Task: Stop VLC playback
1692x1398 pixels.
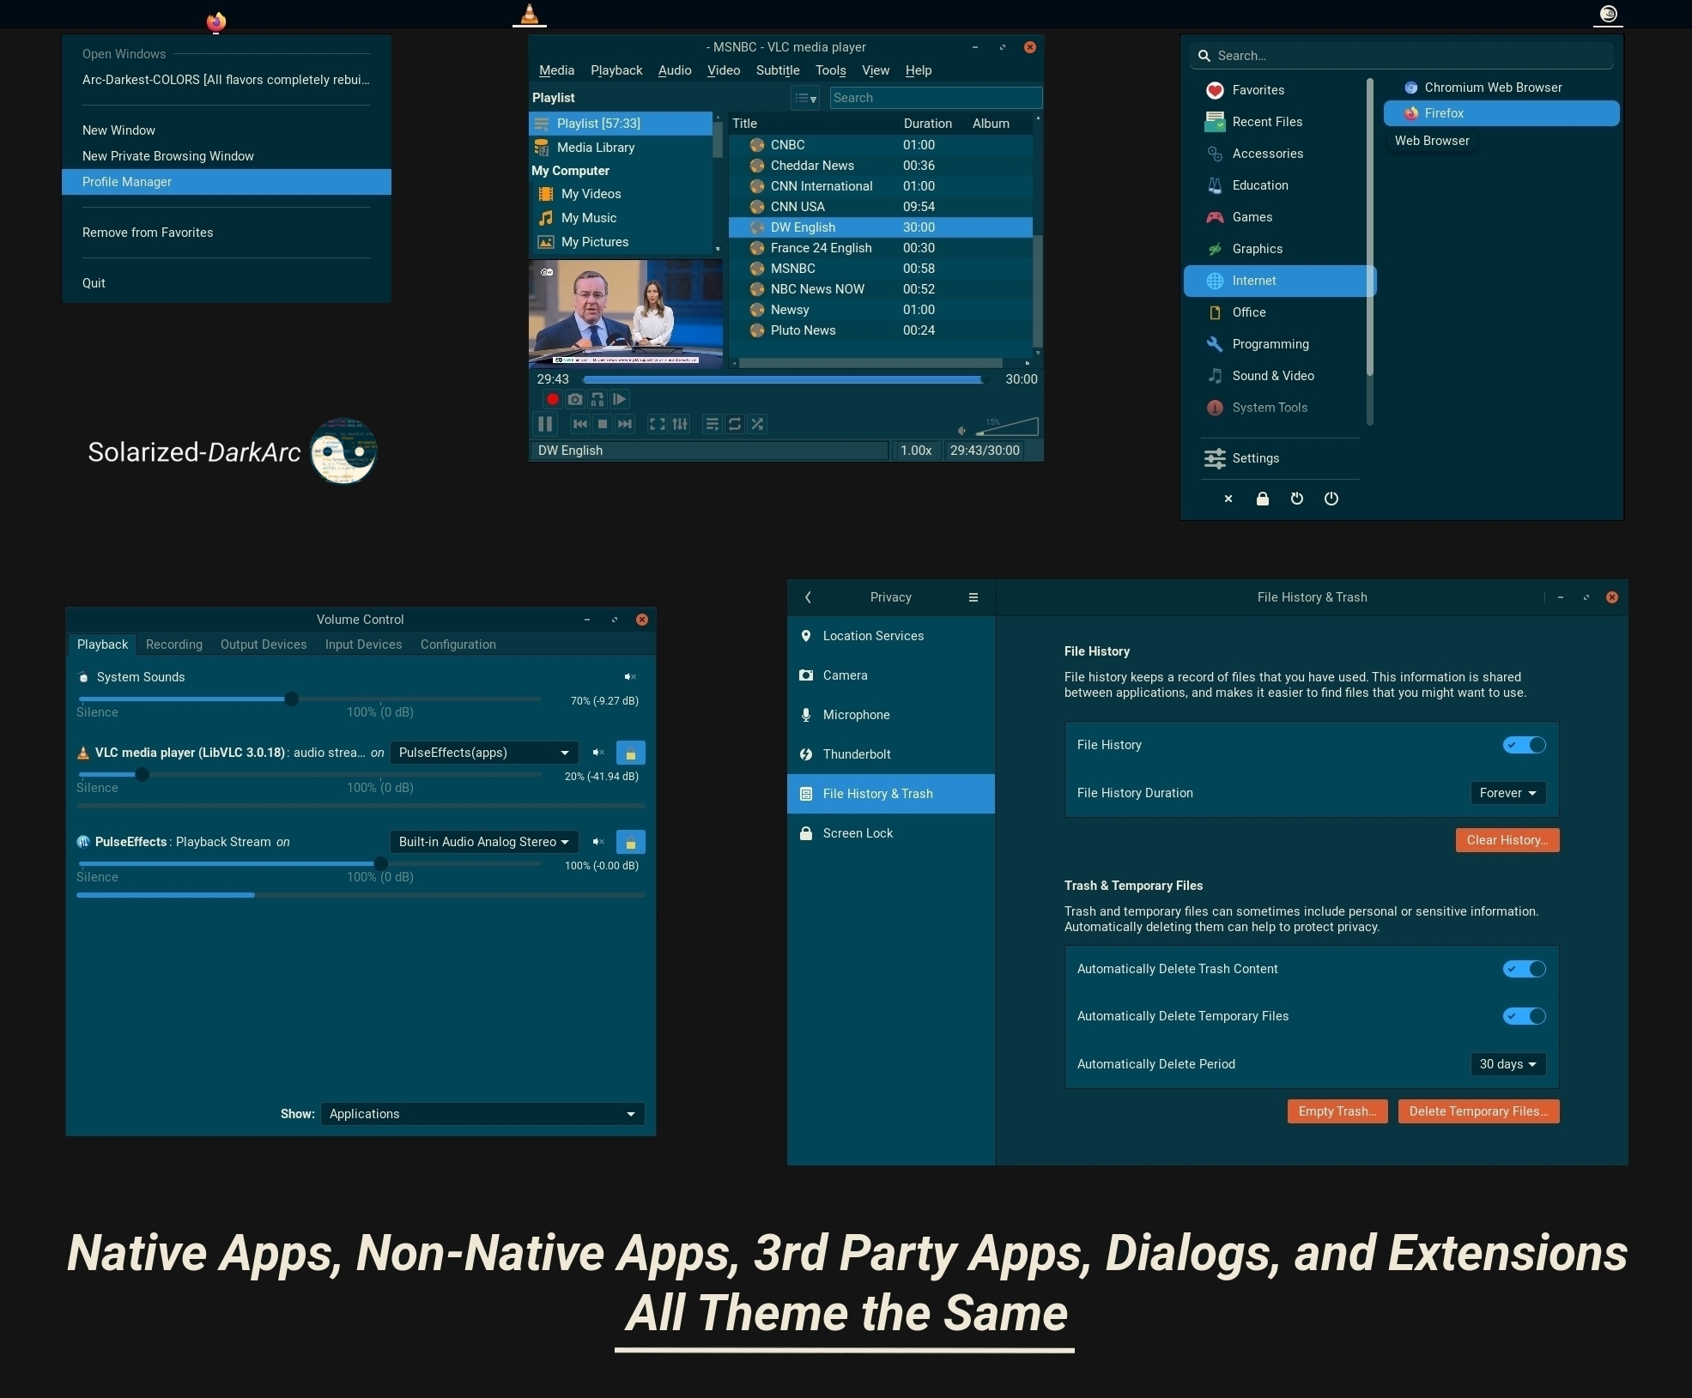Action: 603,424
